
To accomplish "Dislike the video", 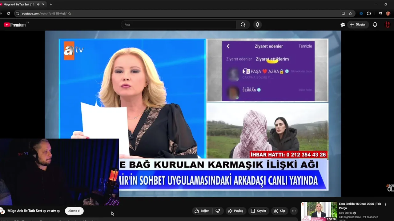I will (218, 211).
